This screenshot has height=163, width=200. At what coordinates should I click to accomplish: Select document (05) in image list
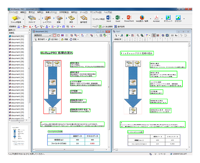pyautogui.click(x=16, y=49)
